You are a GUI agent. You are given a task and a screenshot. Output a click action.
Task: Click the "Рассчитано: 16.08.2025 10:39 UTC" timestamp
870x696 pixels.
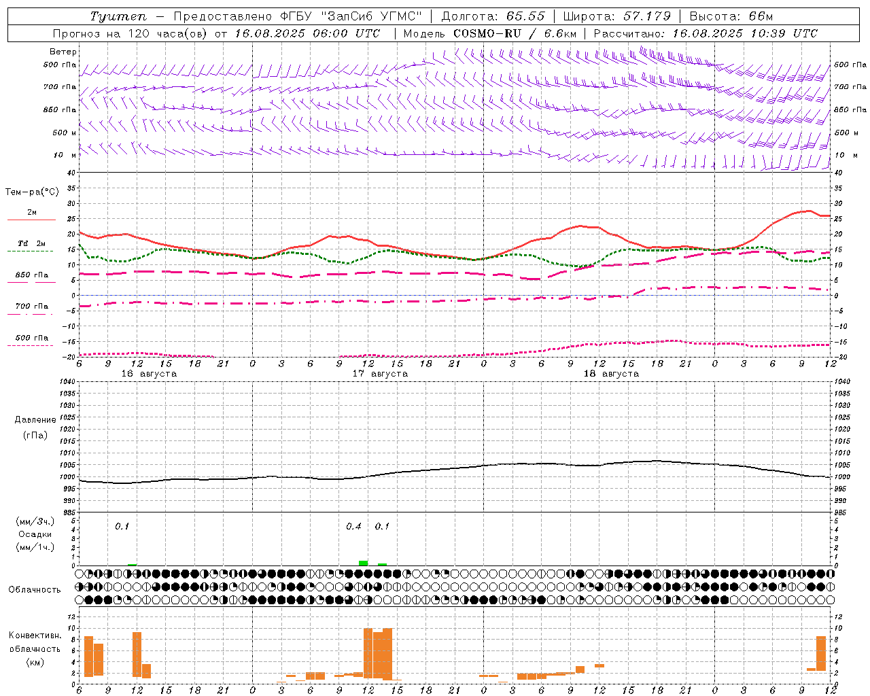(x=706, y=33)
